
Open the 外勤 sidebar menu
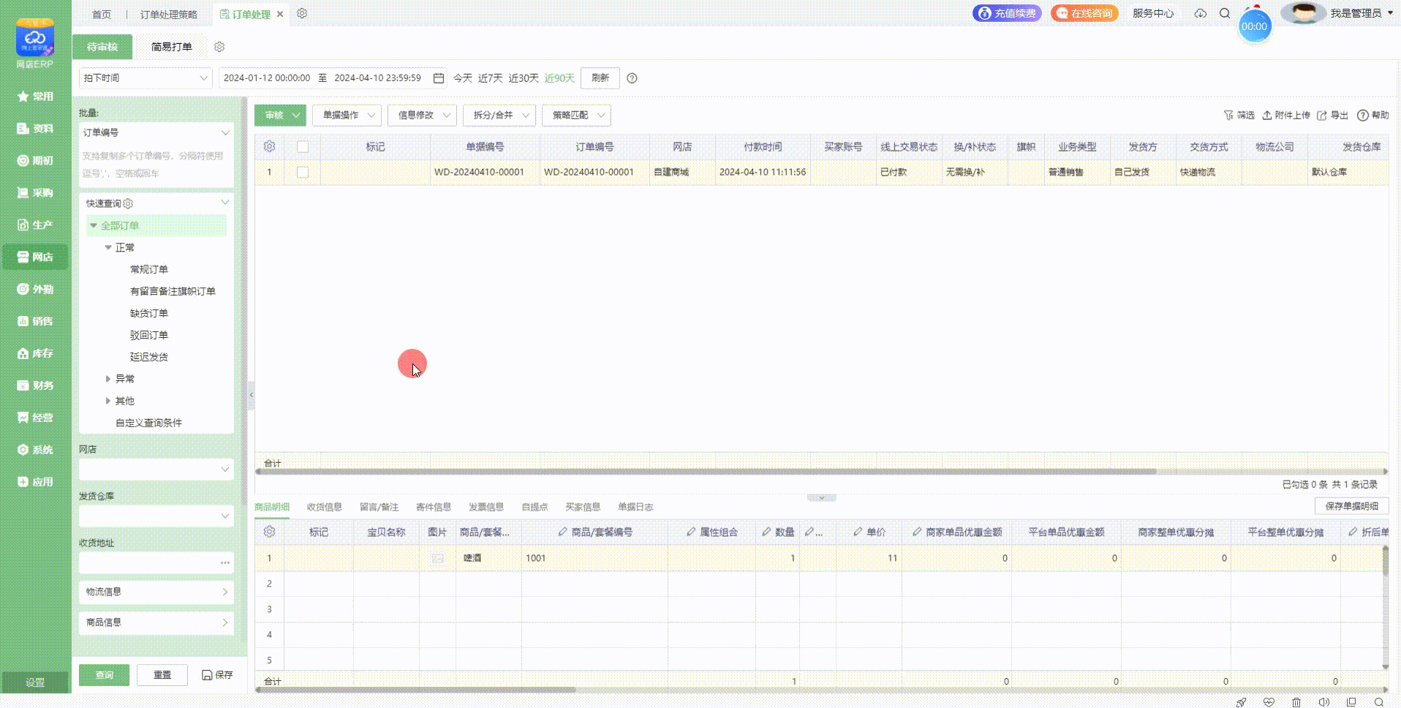(x=35, y=290)
